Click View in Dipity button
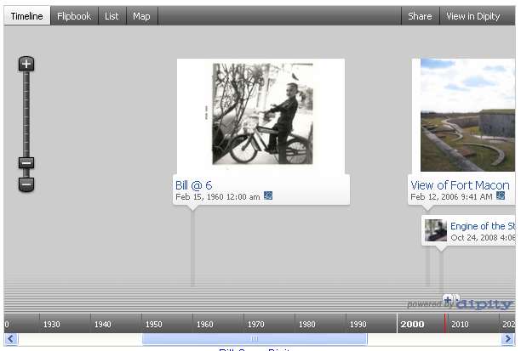Viewport: 521px width, 351px height. pos(473,16)
